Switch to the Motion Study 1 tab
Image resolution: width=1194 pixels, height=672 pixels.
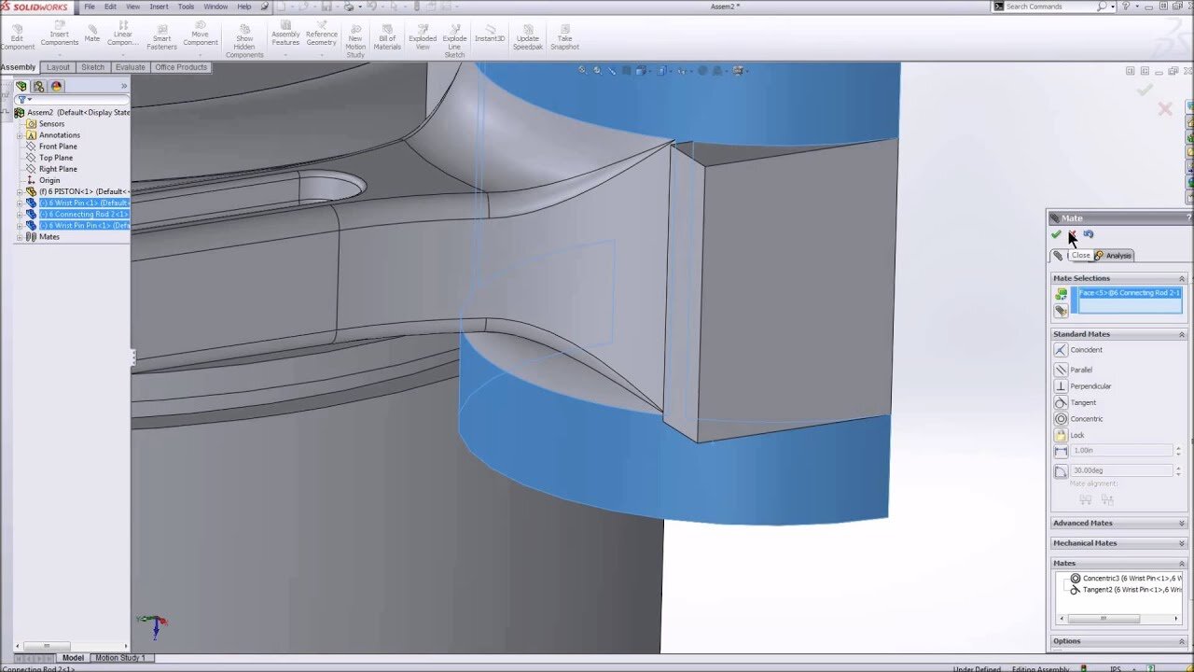click(120, 658)
